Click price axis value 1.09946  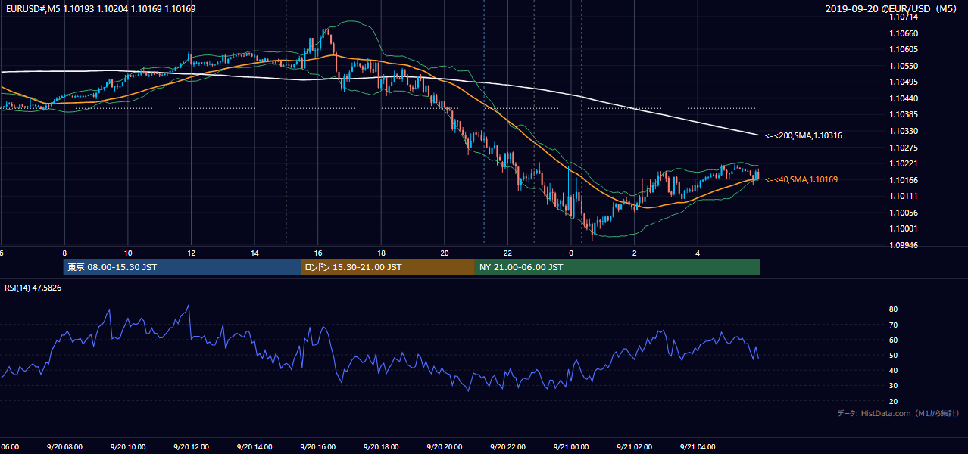tap(904, 245)
